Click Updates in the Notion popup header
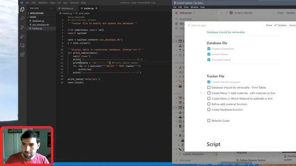Viewport: 296px width, 166px height. coord(281,25)
